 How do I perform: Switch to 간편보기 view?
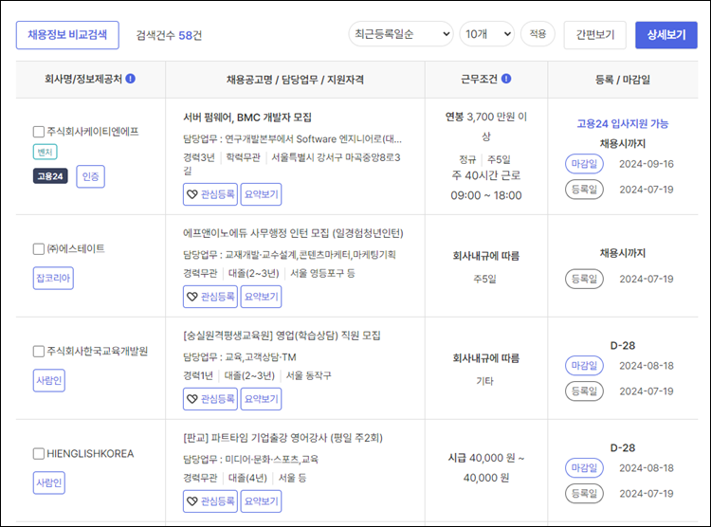coord(595,35)
